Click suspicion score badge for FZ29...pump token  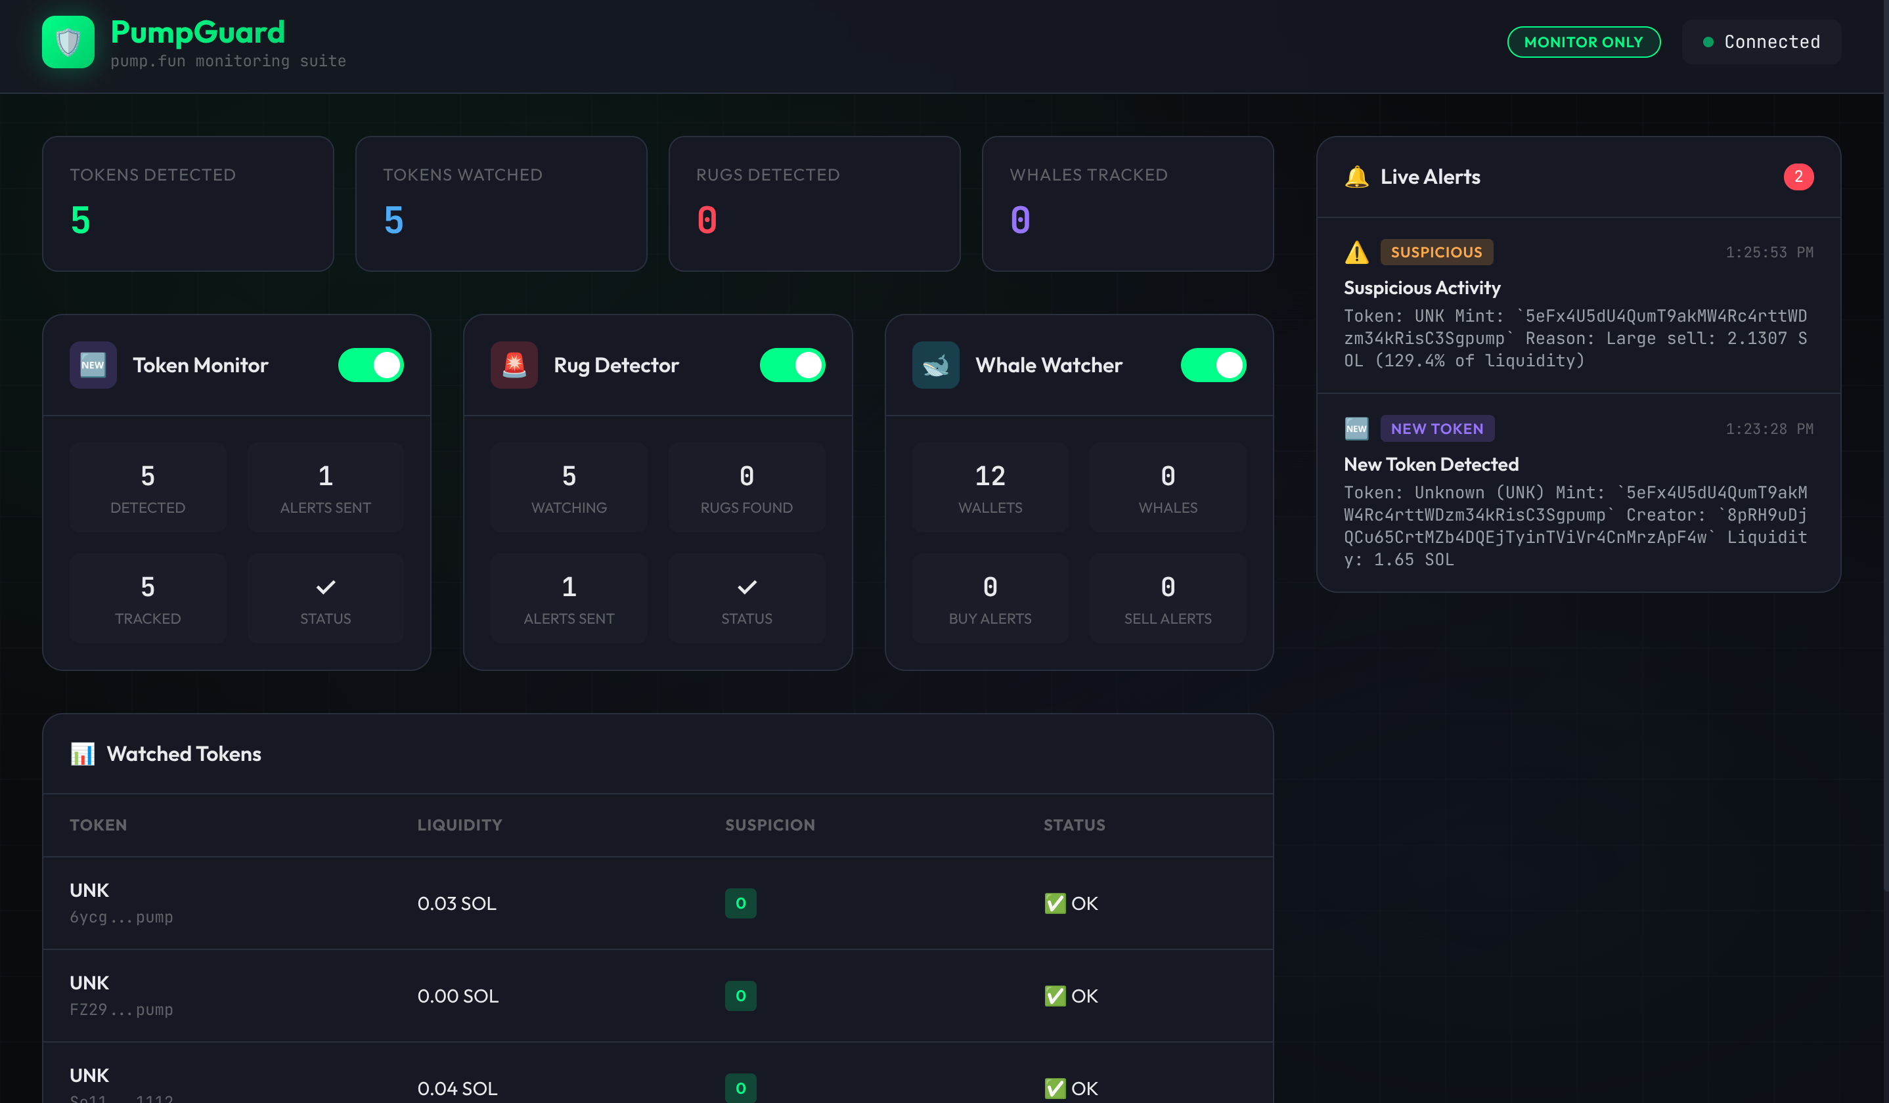[740, 996]
